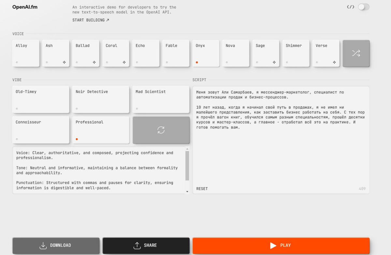Click the PLAY button label
The image size is (391, 255).
(285, 245)
